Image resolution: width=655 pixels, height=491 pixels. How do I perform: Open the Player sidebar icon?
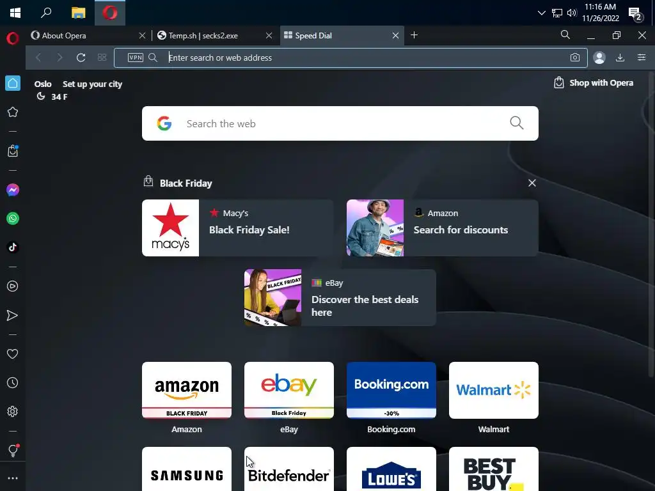pos(13,286)
